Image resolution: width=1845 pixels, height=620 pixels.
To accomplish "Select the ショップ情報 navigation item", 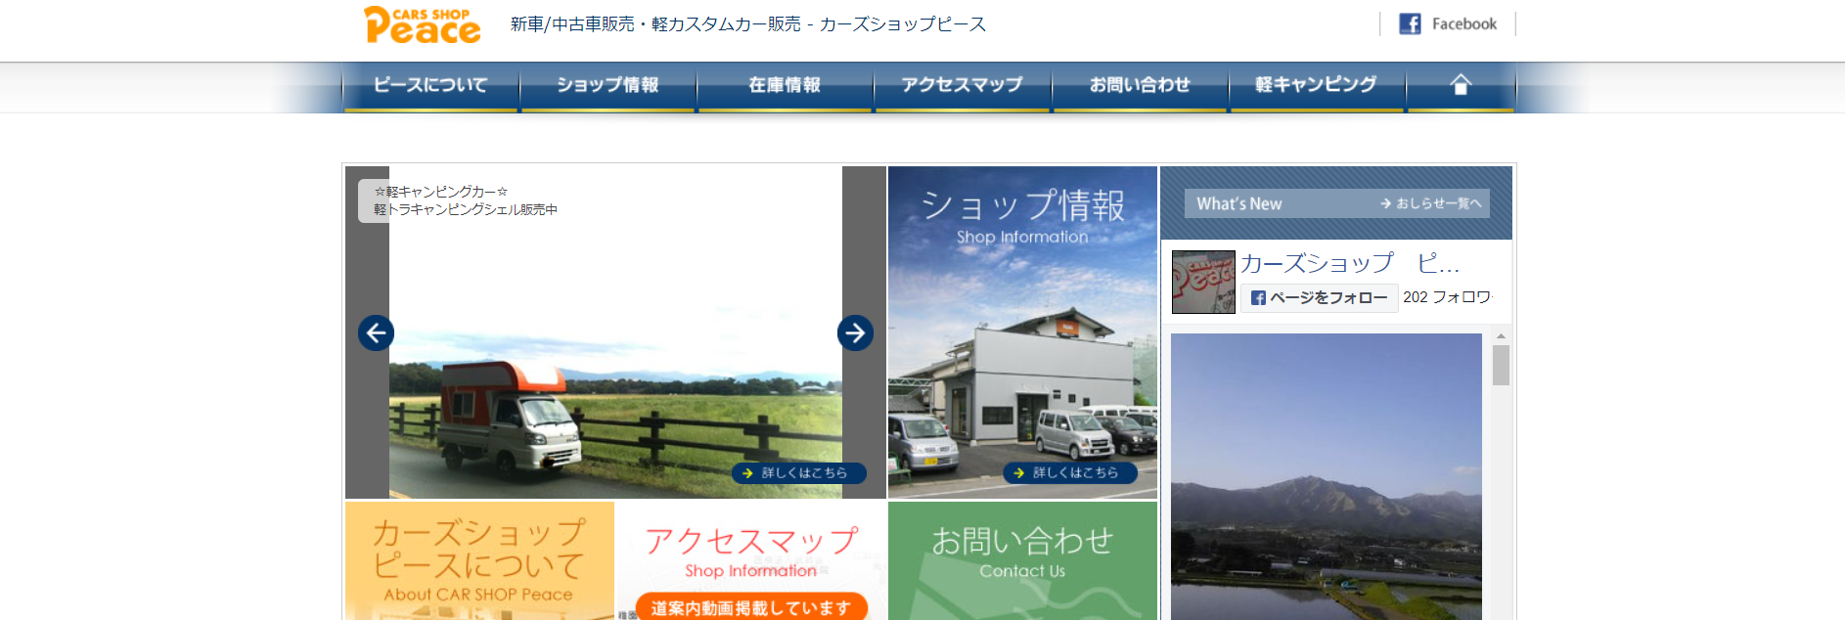I will coord(607,85).
